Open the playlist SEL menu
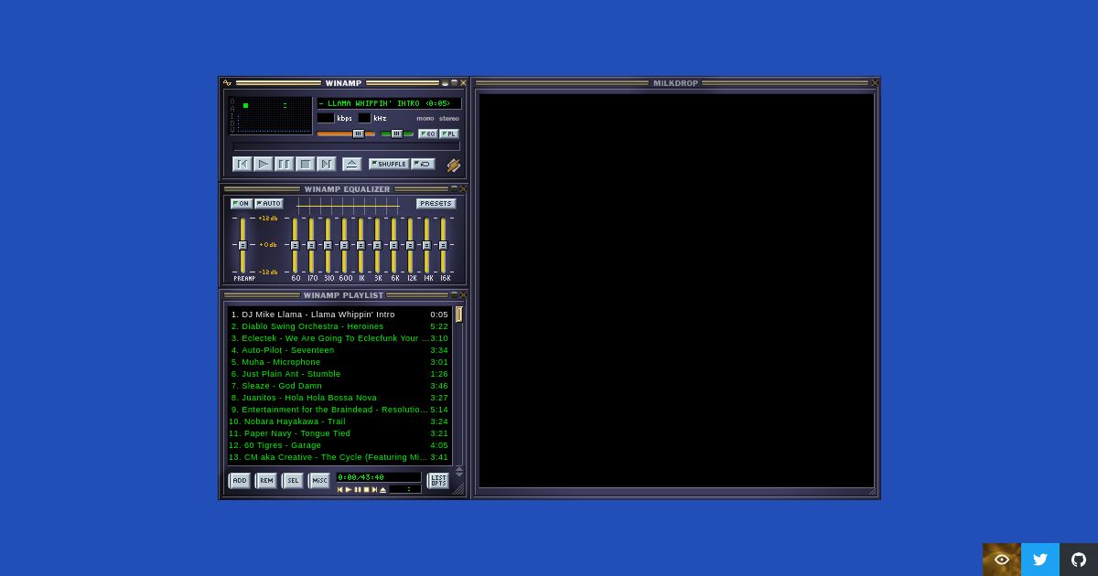This screenshot has height=576, width=1098. [293, 481]
